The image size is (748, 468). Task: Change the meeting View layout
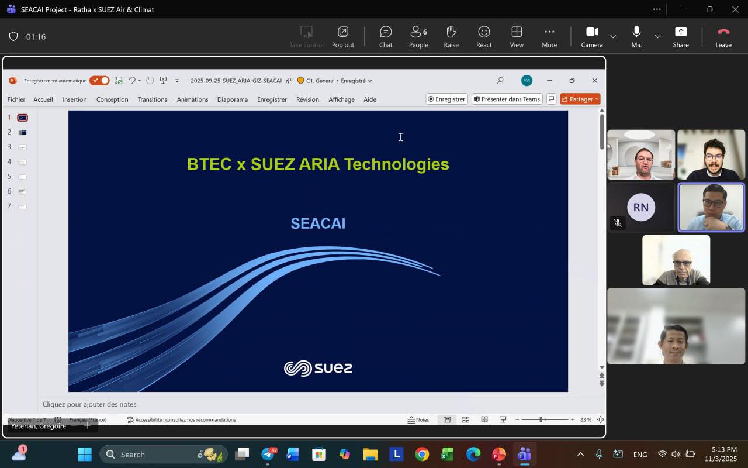(x=517, y=36)
